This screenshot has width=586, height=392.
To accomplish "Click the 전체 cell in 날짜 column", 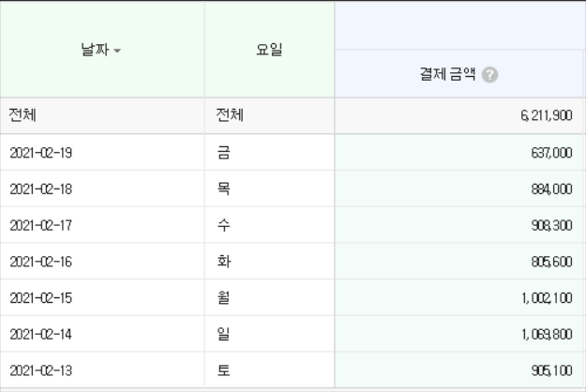I will click(x=102, y=115).
